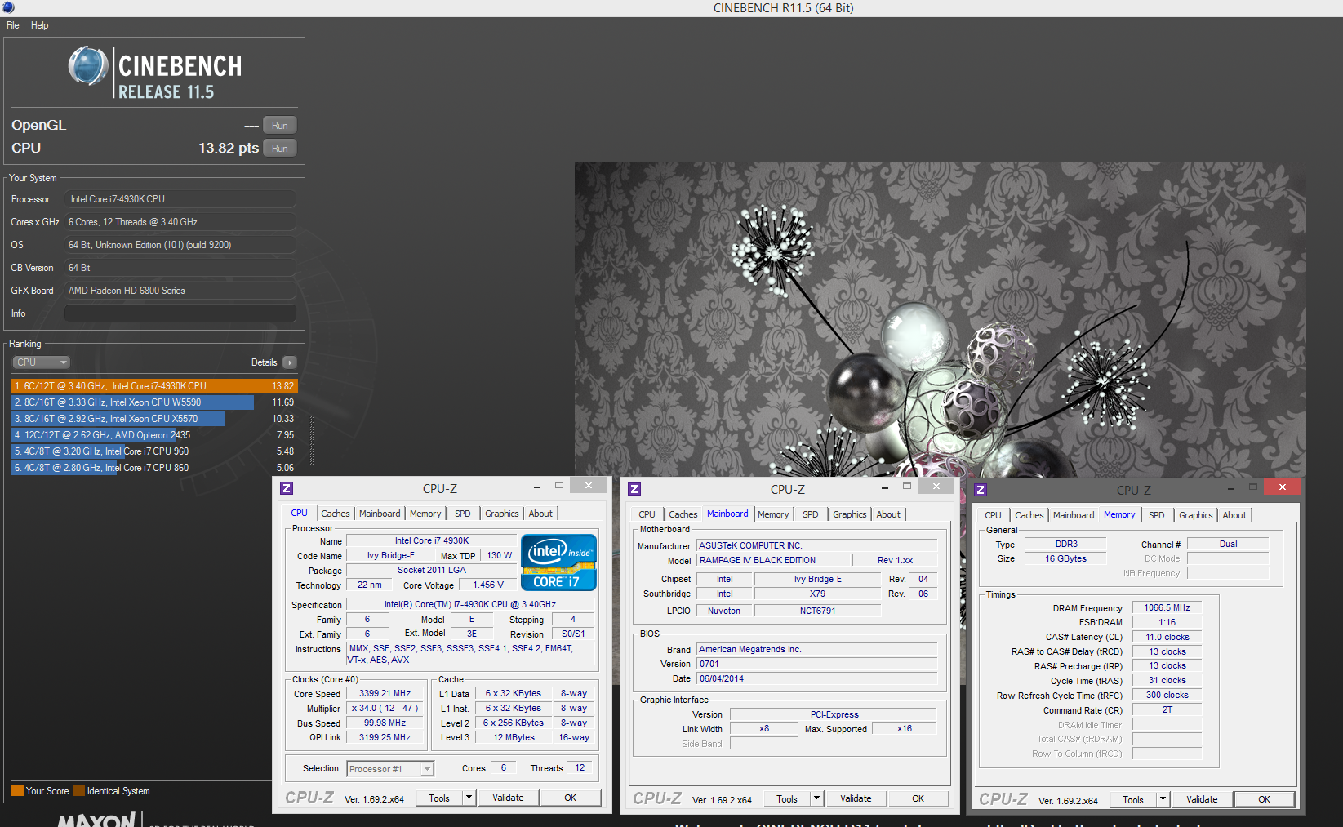This screenshot has height=827, width=1343.
Task: Click the GFX Board field AMD Radeon HD 6800 Series
Action: coord(180,291)
